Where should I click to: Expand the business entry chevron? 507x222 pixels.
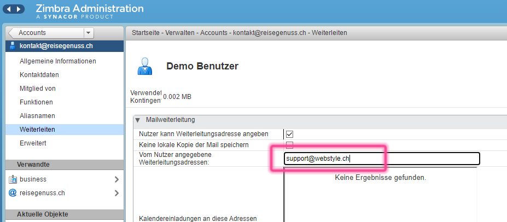coord(116,179)
